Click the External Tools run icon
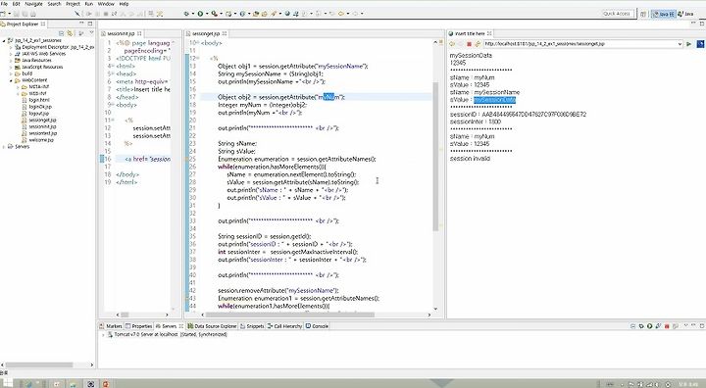Screen dimensions: 706x388 point(215,14)
